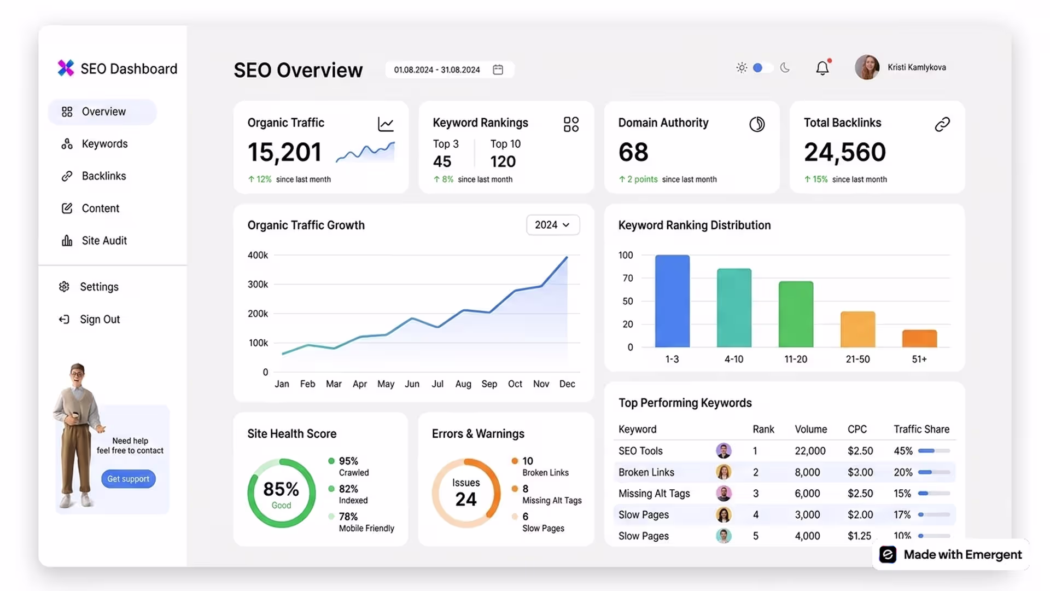Viewport: 1050px width, 591px height.
Task: Open notifications bell icon
Action: 822,68
